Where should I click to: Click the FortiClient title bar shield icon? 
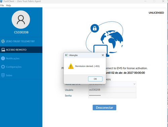(1, 1)
